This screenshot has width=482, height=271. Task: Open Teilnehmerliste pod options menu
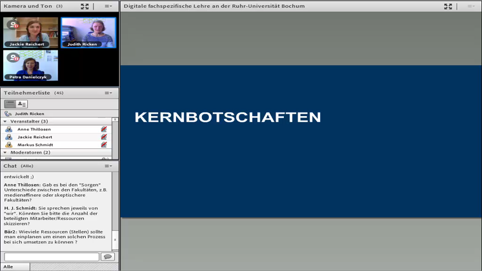(x=108, y=93)
